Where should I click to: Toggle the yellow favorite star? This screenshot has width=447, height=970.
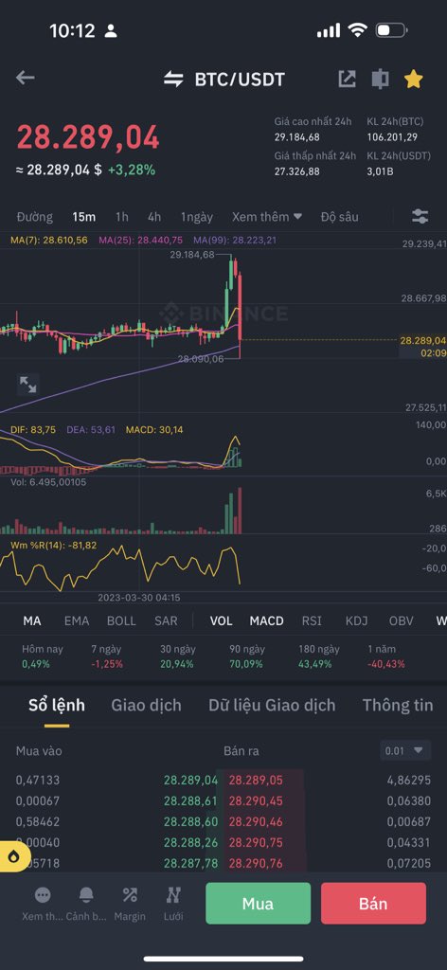point(413,79)
